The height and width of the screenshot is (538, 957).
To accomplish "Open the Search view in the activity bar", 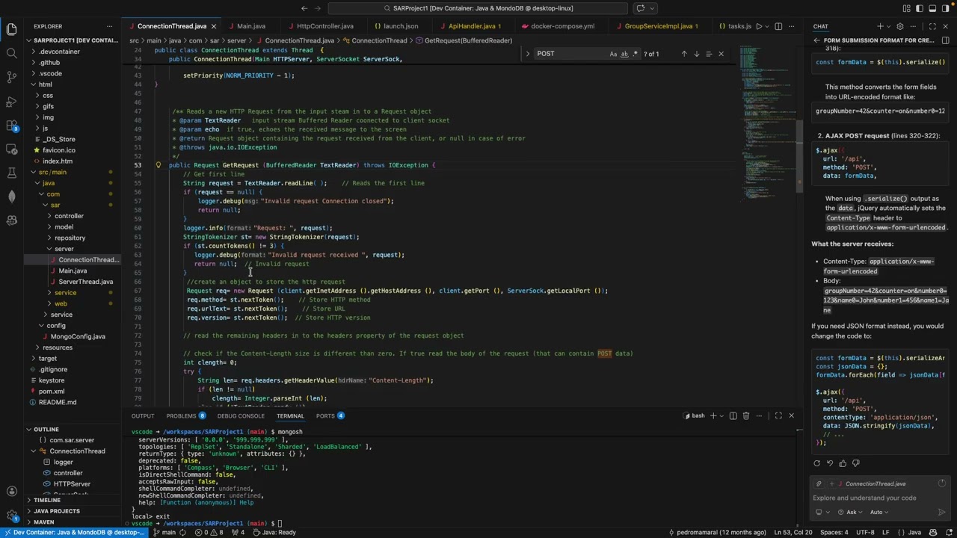I will click(11, 53).
